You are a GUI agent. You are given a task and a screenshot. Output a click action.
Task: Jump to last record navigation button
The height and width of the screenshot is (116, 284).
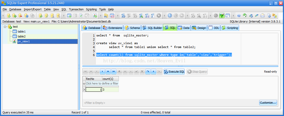coord(114,72)
